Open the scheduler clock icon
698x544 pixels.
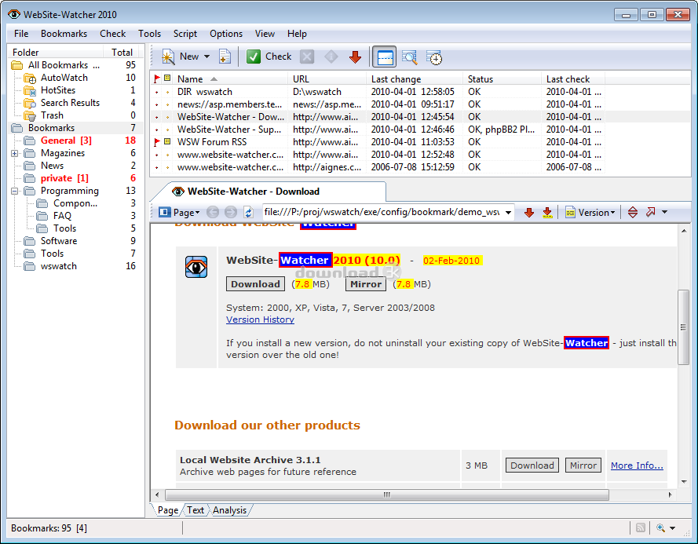point(434,57)
